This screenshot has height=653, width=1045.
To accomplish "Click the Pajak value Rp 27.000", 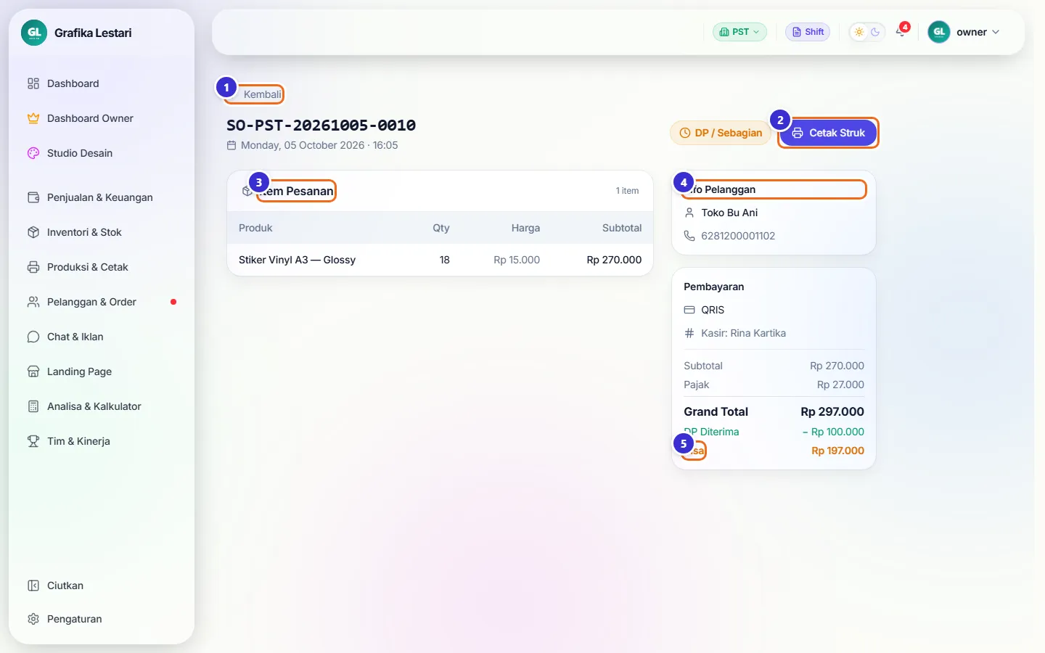I will (840, 385).
